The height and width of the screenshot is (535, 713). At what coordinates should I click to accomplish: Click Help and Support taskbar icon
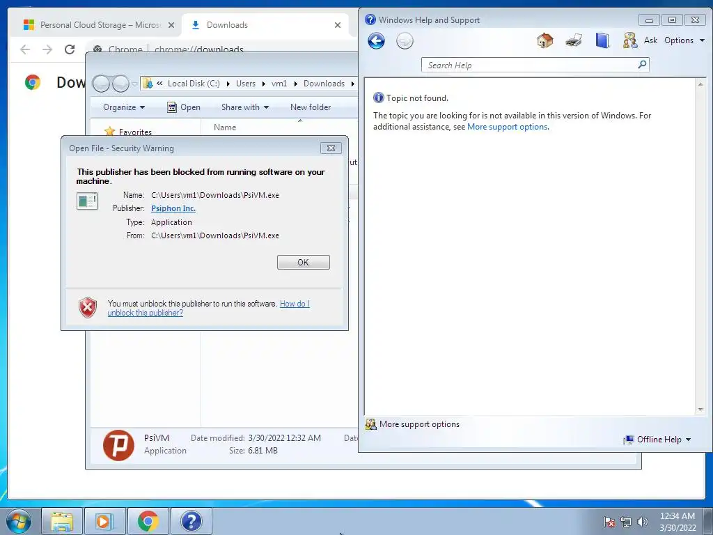click(x=191, y=521)
